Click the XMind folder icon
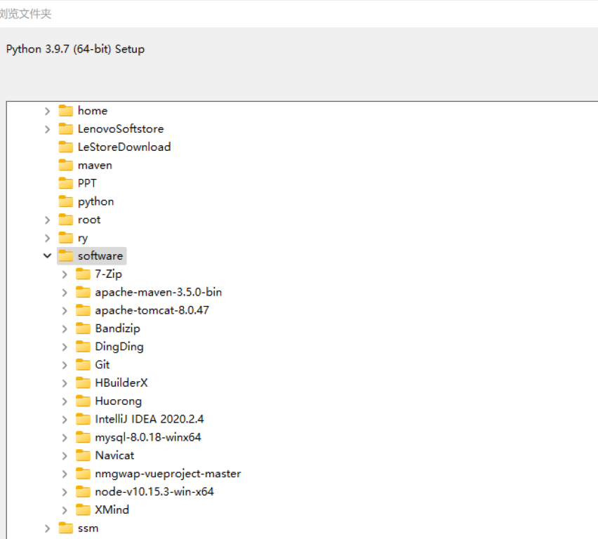The image size is (598, 539). pos(83,510)
